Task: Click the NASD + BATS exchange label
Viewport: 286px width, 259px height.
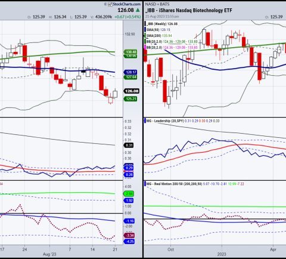Action: [157, 4]
